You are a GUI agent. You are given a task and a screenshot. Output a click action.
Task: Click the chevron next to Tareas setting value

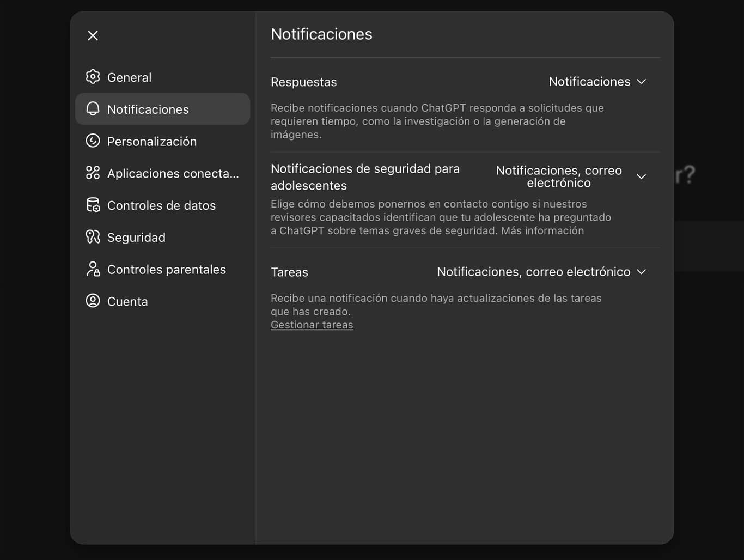[641, 272]
